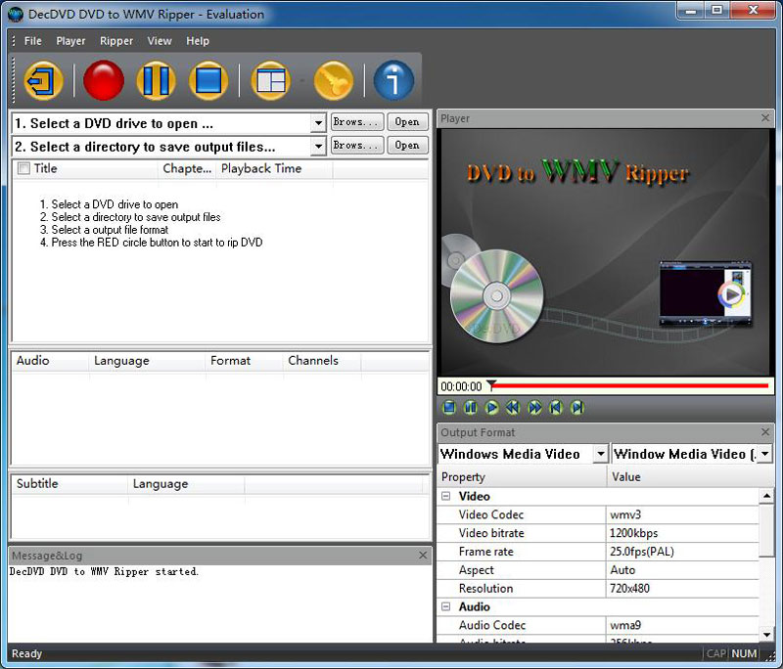The image size is (783, 669).
Task: Open the DVD drive selection dropdown
Action: (x=317, y=123)
